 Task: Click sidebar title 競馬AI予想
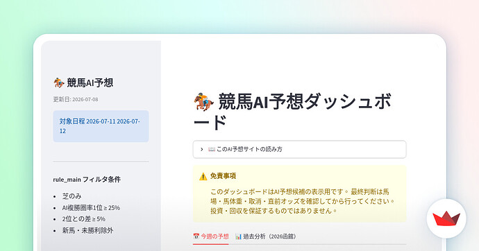click(x=90, y=83)
